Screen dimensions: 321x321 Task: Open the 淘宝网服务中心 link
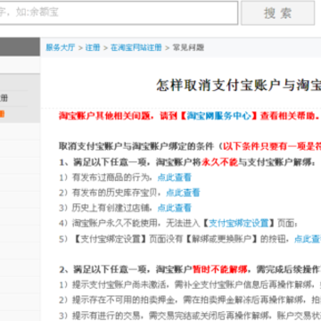point(218,116)
